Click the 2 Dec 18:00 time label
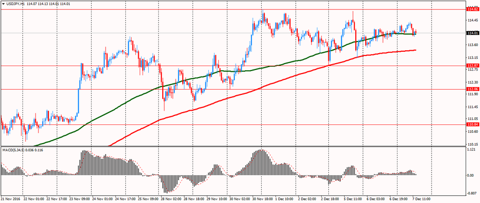This screenshot has height=203, width=480. coord(331,198)
